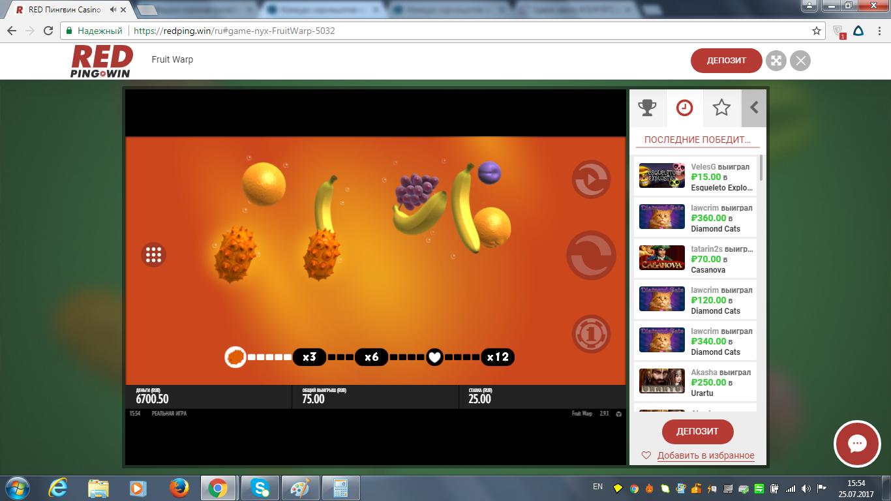
Task: Close the game with the round X button
Action: tap(800, 61)
